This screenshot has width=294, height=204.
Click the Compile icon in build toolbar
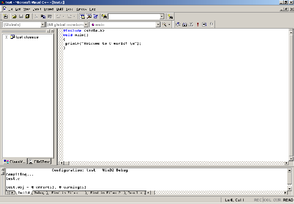pyautogui.click(x=178, y=25)
